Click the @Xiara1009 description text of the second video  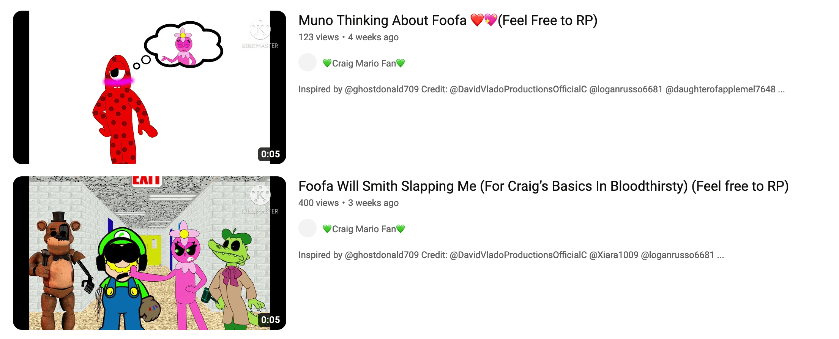614,255
